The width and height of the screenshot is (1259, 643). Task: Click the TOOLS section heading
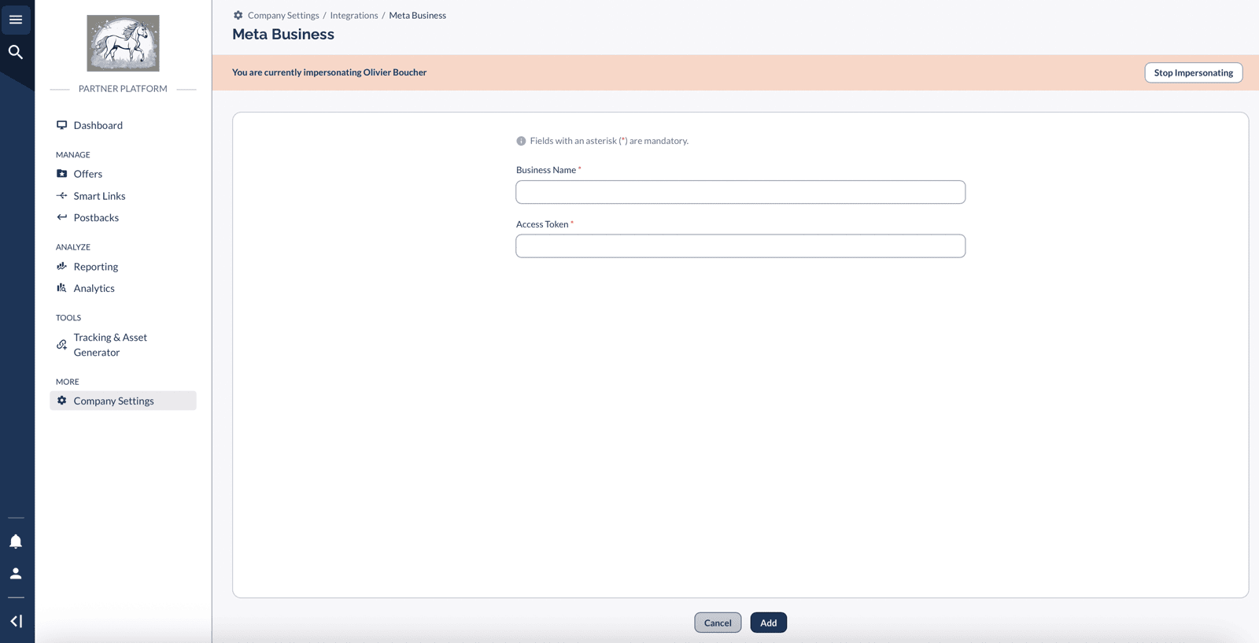(68, 318)
